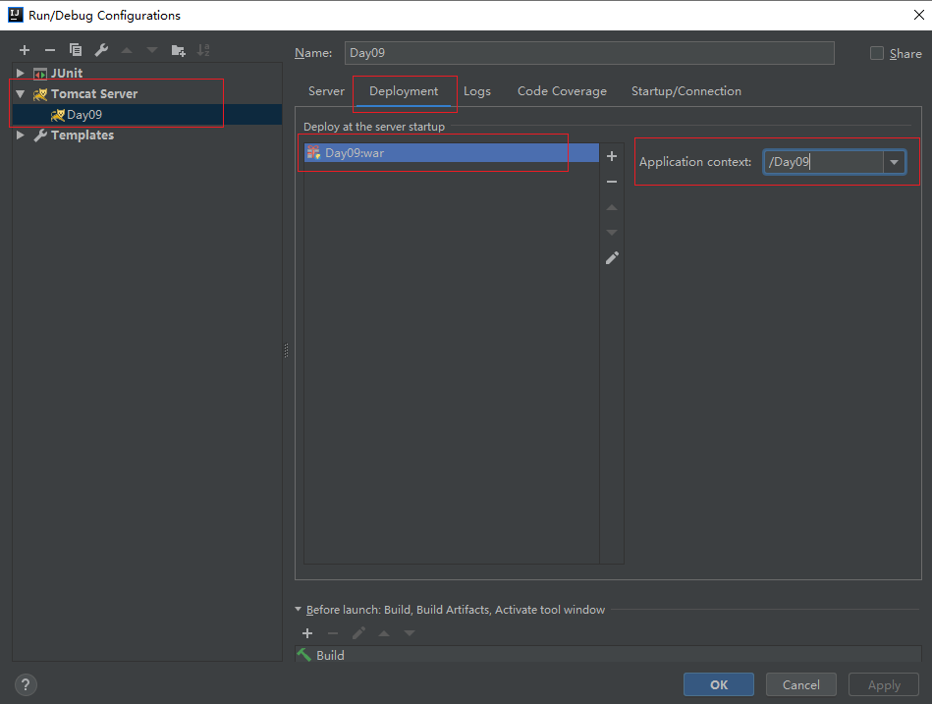Click the move into new folder icon
Viewport: 932px width, 704px height.
(178, 50)
